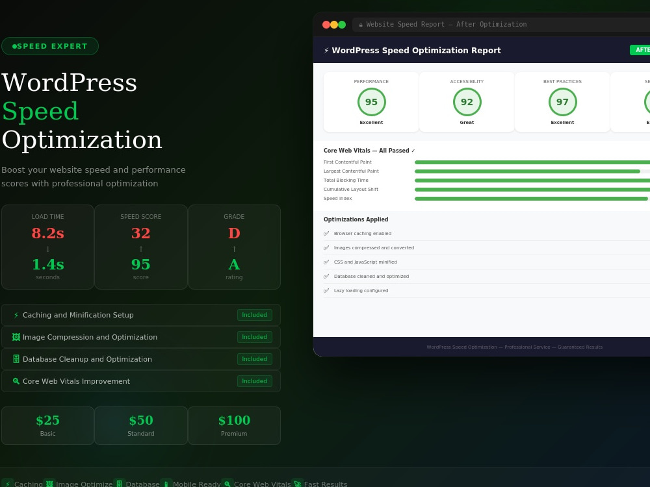The image size is (650, 487).
Task: Open the Load Time stat card
Action: tap(47, 247)
